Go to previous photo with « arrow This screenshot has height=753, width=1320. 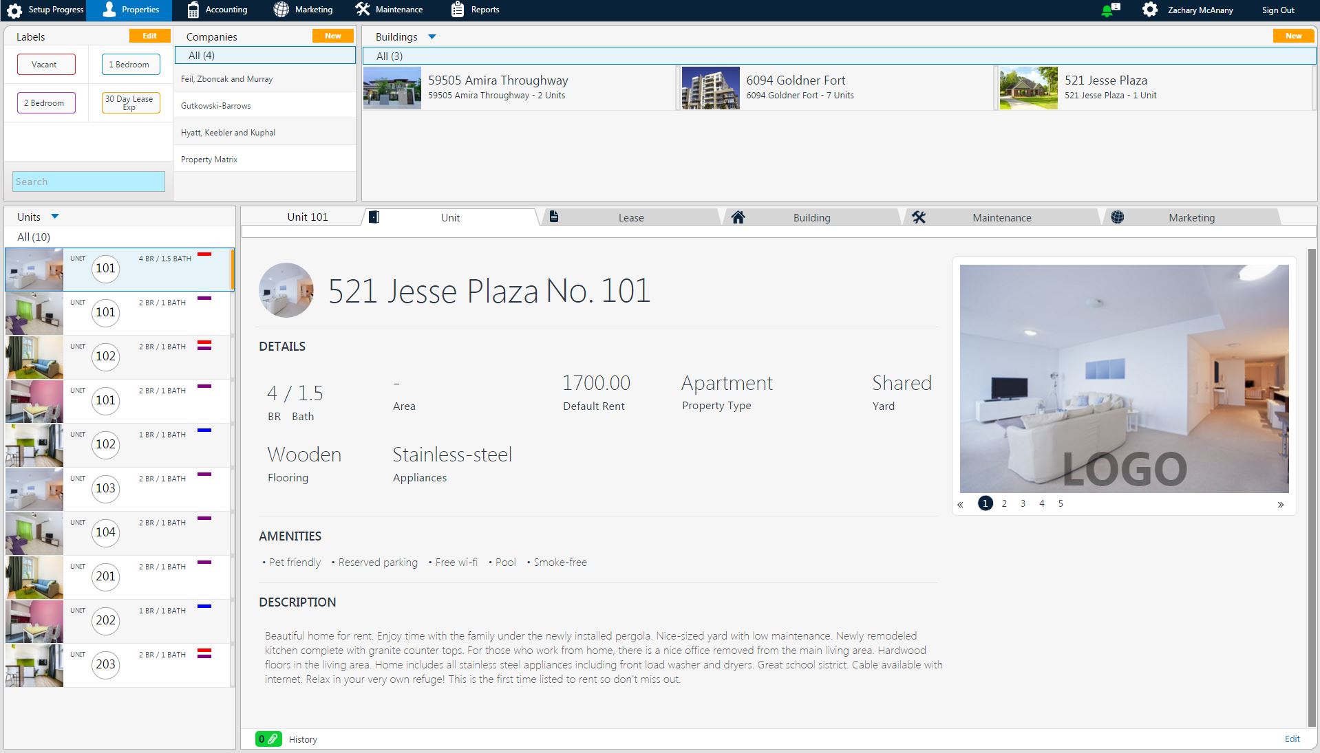pyautogui.click(x=960, y=504)
